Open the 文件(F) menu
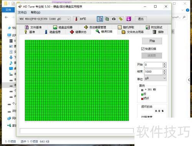The width and height of the screenshot is (192, 146). 22,12
